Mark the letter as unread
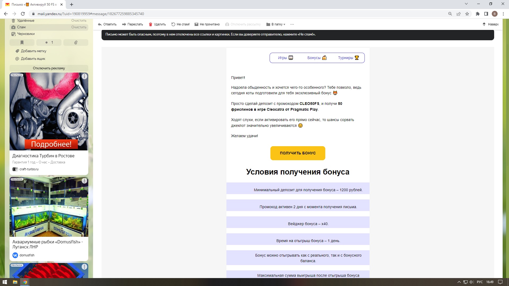This screenshot has width=509, height=286. (x=207, y=24)
